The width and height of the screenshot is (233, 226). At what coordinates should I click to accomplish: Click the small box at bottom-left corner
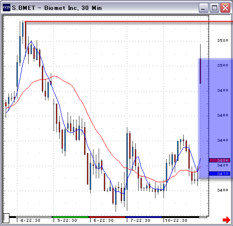pos(7,218)
